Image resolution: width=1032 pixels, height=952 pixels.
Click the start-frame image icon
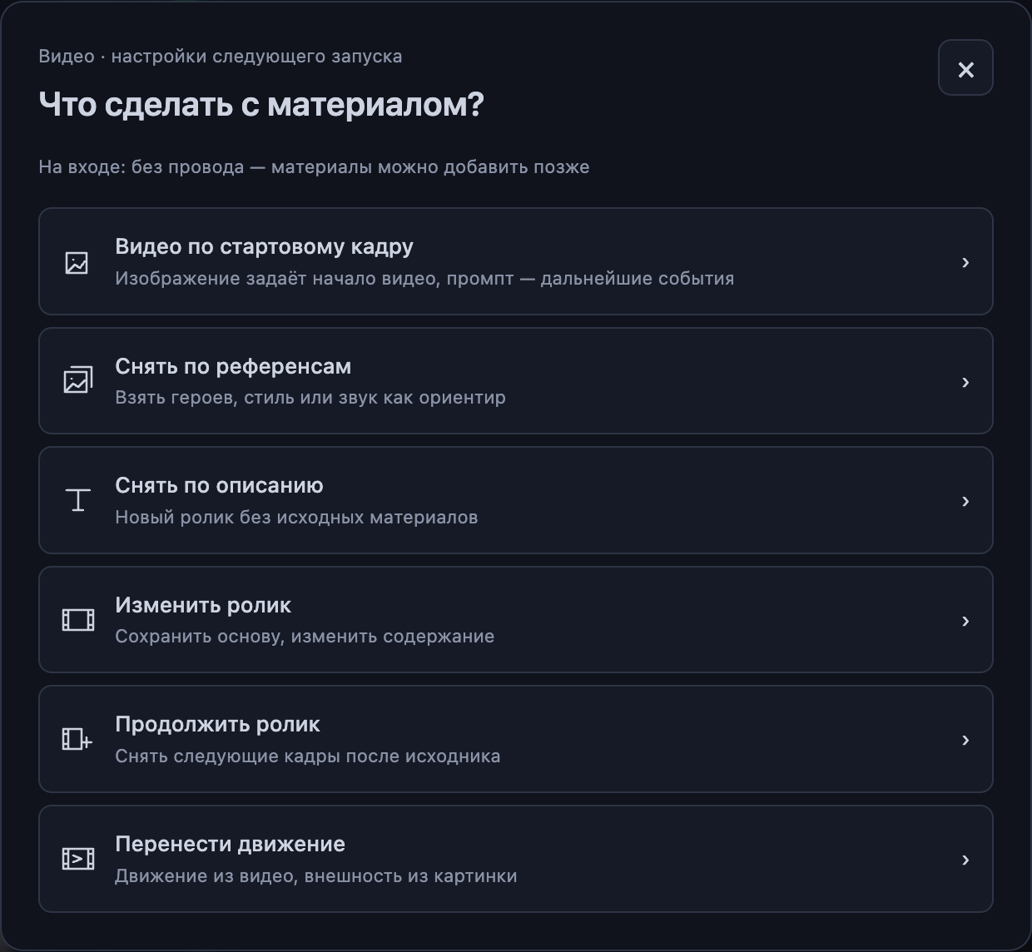click(77, 263)
